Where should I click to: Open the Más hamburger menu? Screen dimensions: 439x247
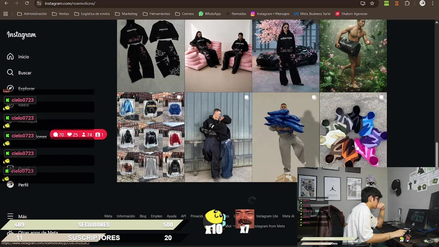click(x=17, y=216)
